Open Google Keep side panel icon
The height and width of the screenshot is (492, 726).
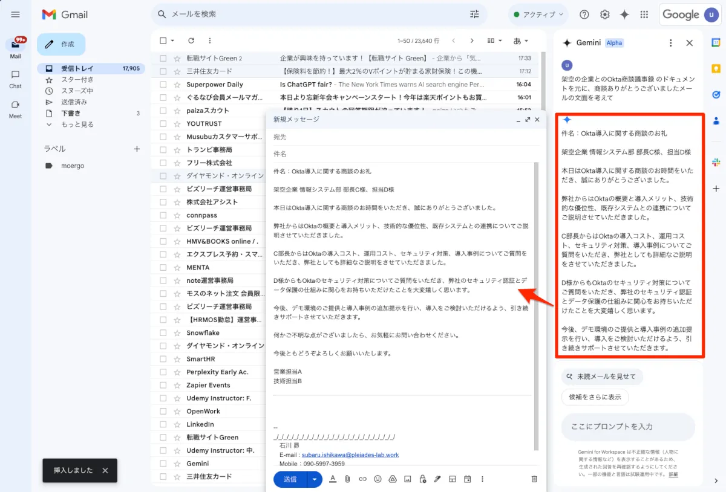(x=716, y=68)
